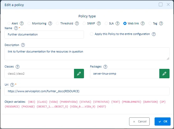Cancel editing the policy
The height and width of the screenshot is (129, 174).
click(139, 121)
